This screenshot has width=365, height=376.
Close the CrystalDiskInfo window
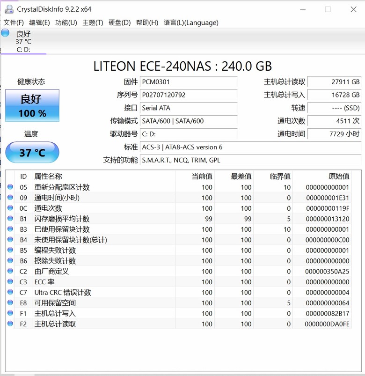(x=353, y=9)
